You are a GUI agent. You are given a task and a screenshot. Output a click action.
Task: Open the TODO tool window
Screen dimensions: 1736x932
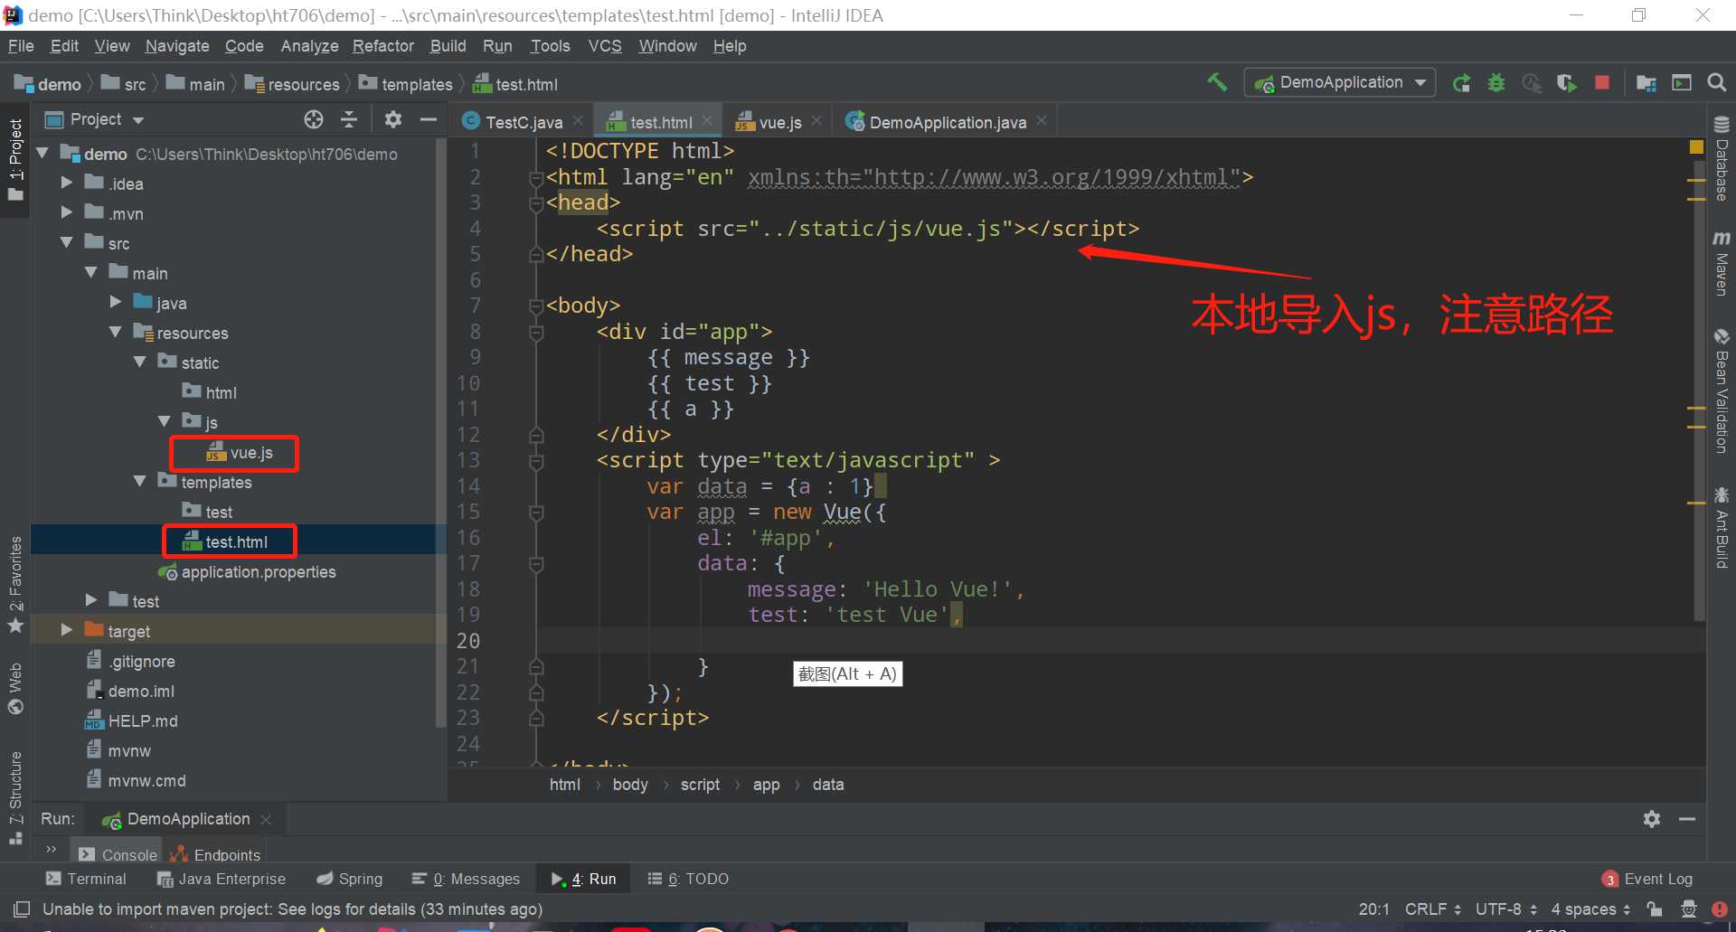[688, 879]
